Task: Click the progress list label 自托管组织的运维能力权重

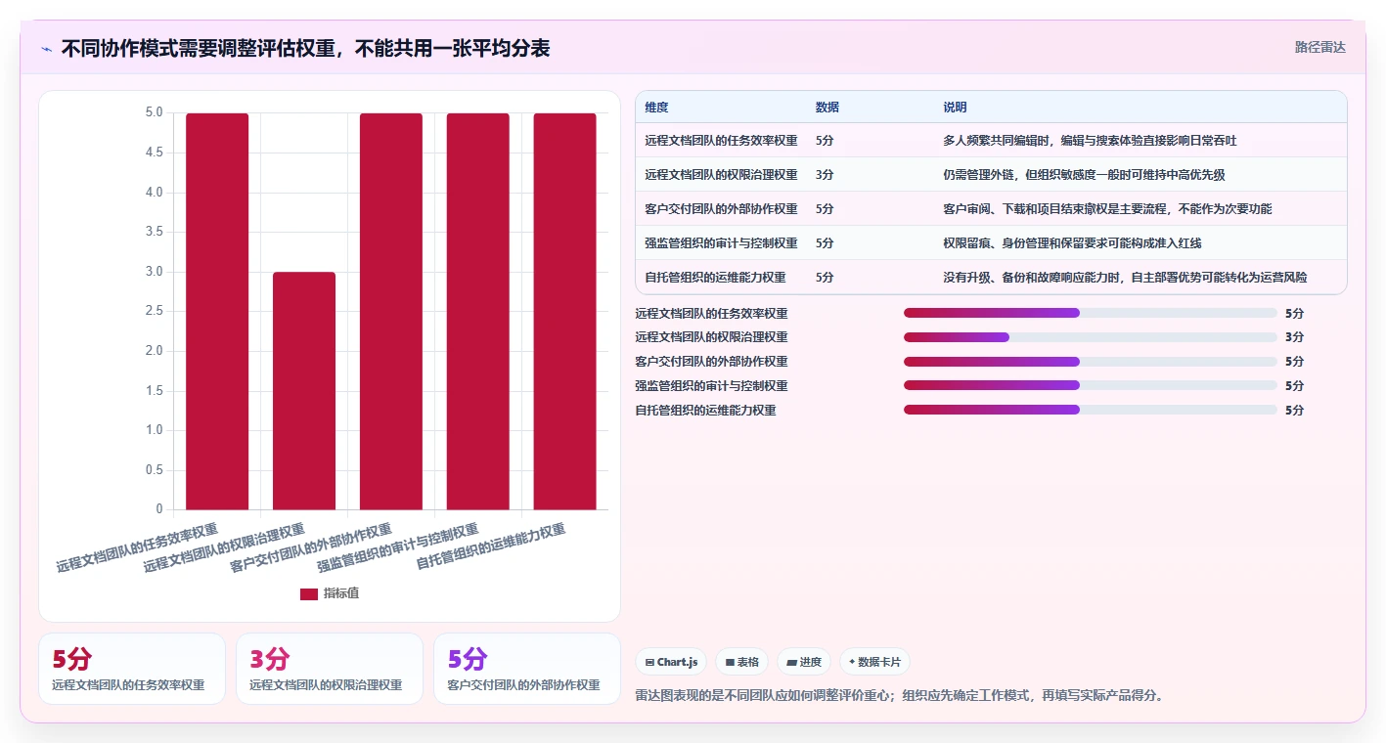Action: 705,411
